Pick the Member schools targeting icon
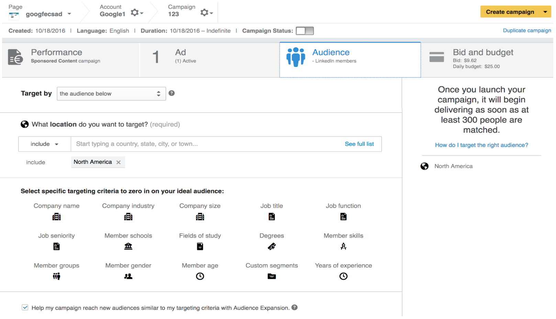The height and width of the screenshot is (319, 556). [128, 246]
